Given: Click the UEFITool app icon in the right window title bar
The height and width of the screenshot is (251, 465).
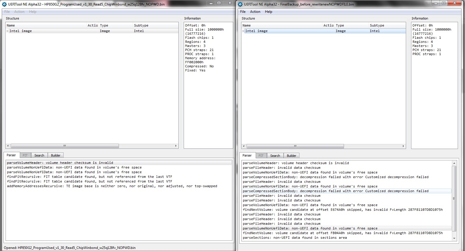Looking at the screenshot, I should point(240,4).
